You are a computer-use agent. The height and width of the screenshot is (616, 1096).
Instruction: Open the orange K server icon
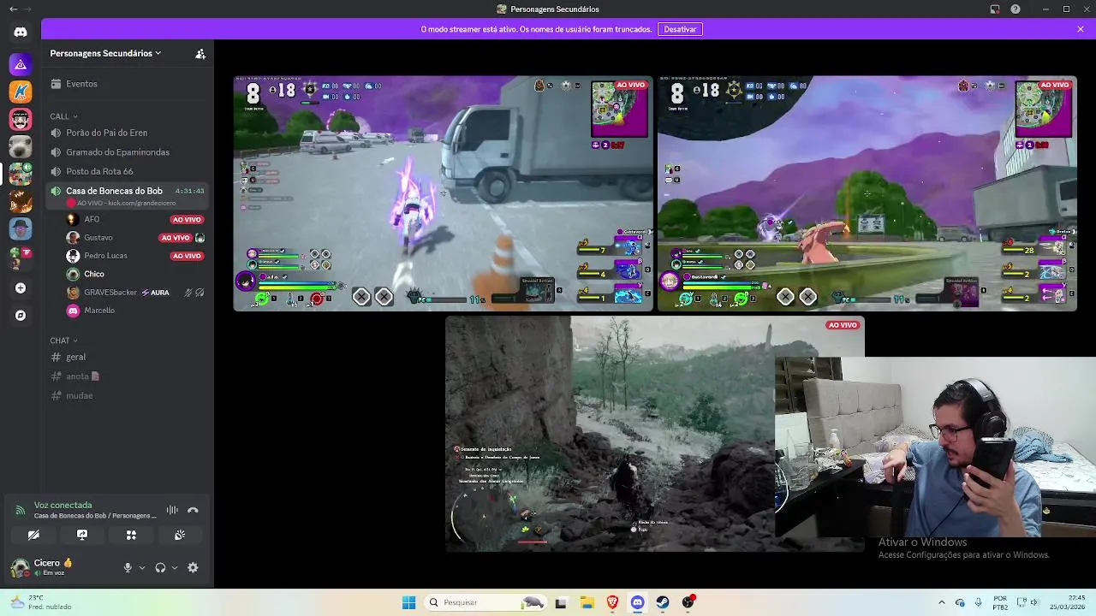(x=21, y=92)
